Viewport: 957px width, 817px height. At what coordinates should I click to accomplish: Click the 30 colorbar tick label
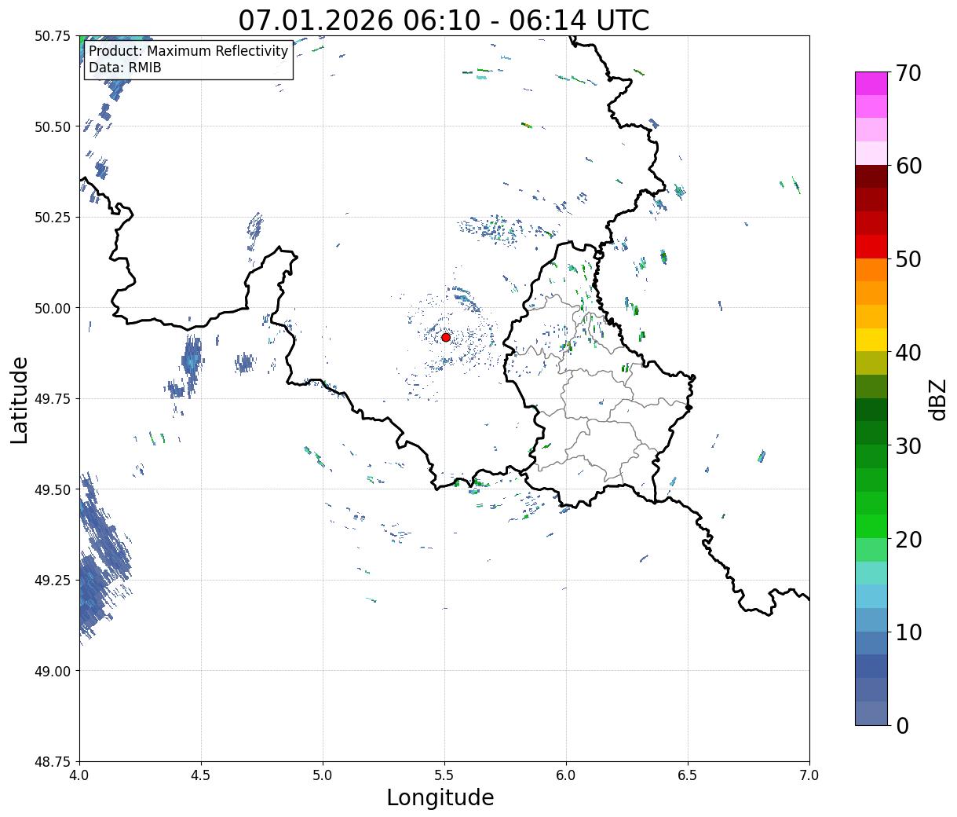point(908,446)
